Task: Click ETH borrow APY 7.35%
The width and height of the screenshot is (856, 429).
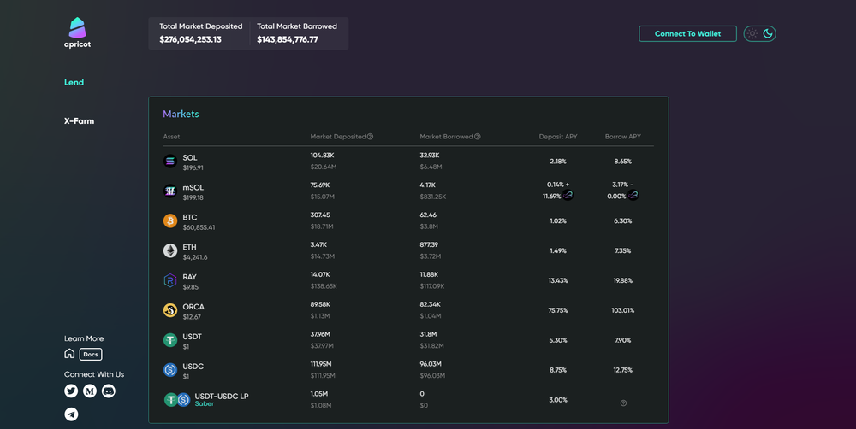Action: pyautogui.click(x=623, y=250)
